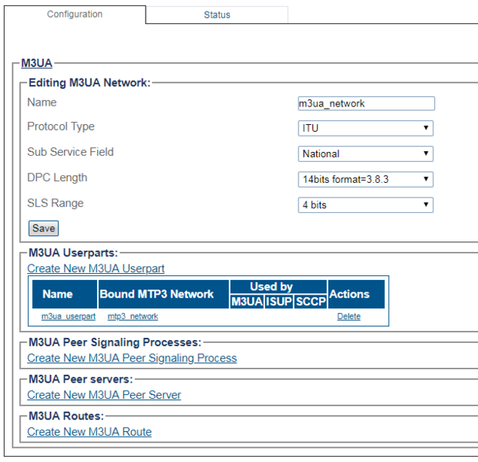Image resolution: width=478 pixels, height=462 pixels.
Task: Select the Used by column header
Action: [x=278, y=287]
